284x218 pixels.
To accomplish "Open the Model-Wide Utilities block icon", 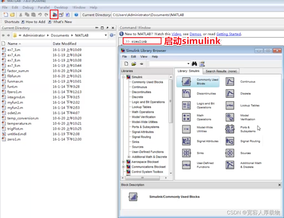I will 186,129.
